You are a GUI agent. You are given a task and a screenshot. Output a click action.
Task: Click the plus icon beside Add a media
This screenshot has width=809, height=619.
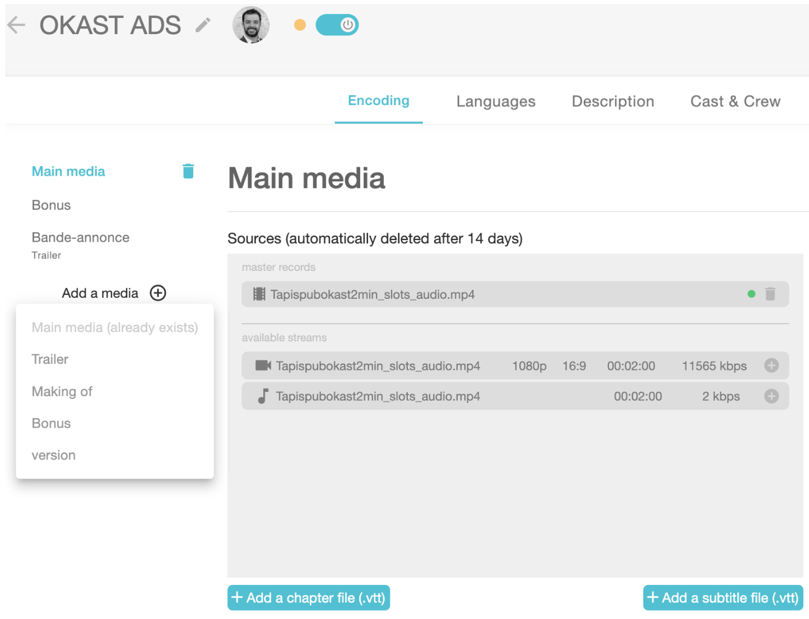pos(158,293)
